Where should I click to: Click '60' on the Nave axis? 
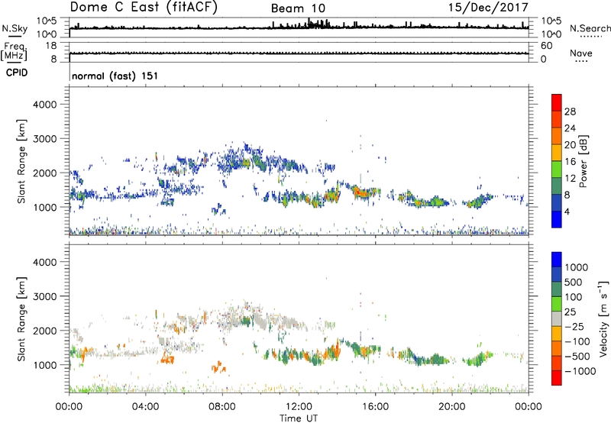click(x=546, y=46)
